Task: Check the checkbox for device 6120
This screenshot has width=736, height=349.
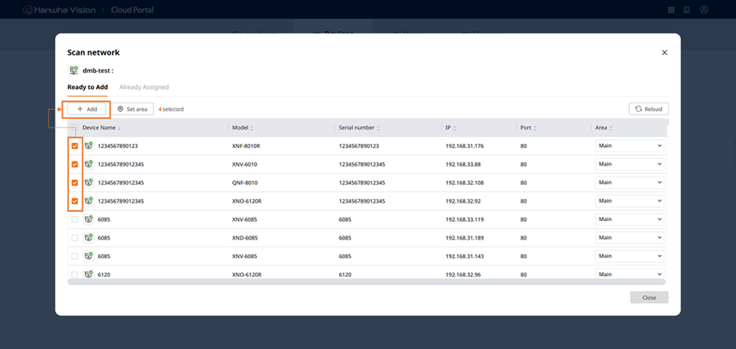Action: 75,274
